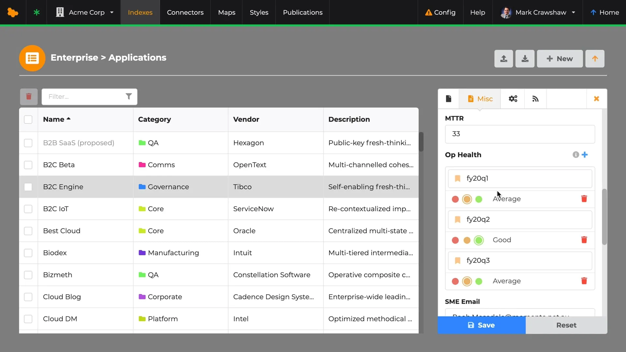Image resolution: width=626 pixels, height=352 pixels.
Task: Click the Comms pink folder icon
Action: coord(142,165)
